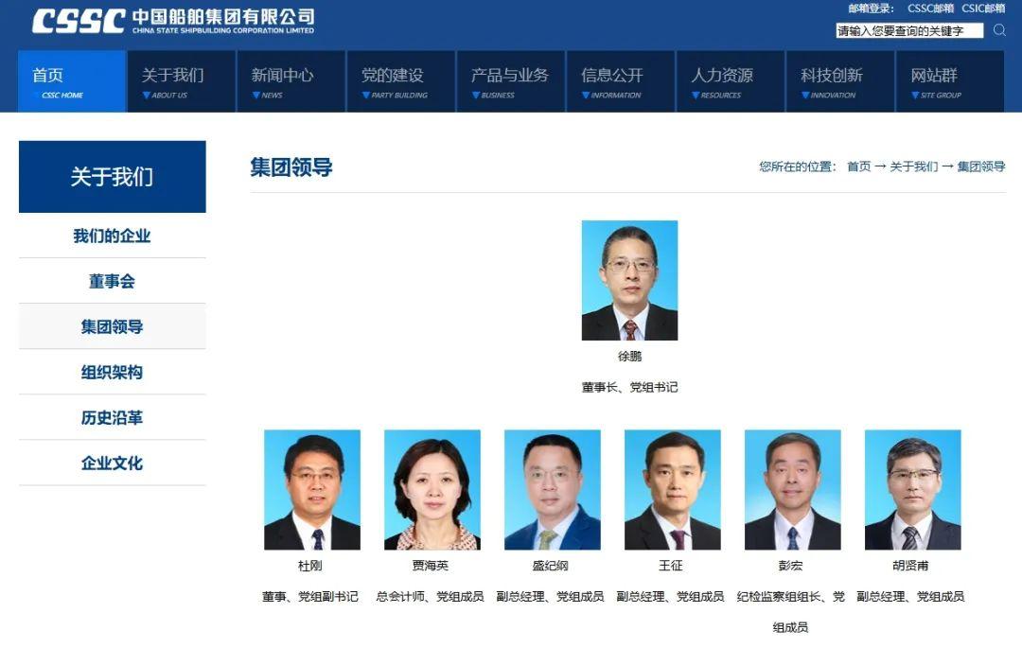This screenshot has width=1022, height=665.
Task: Click the portrait of 贾海英
Action: (432, 490)
